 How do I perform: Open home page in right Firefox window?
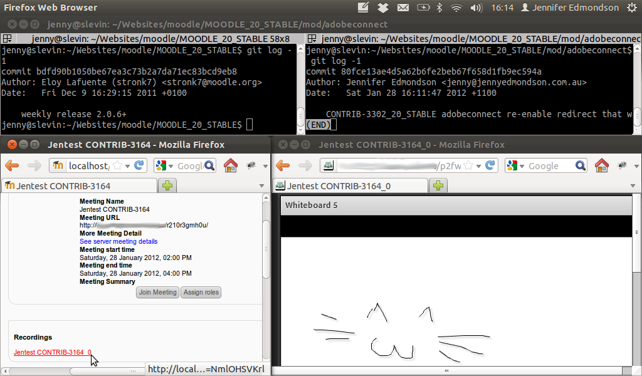tap(601, 165)
